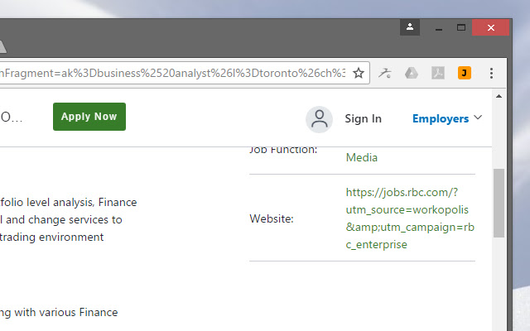The image size is (530, 331).
Task: Select the 'folio level analysis, Finance' text
Action: pyautogui.click(x=69, y=202)
